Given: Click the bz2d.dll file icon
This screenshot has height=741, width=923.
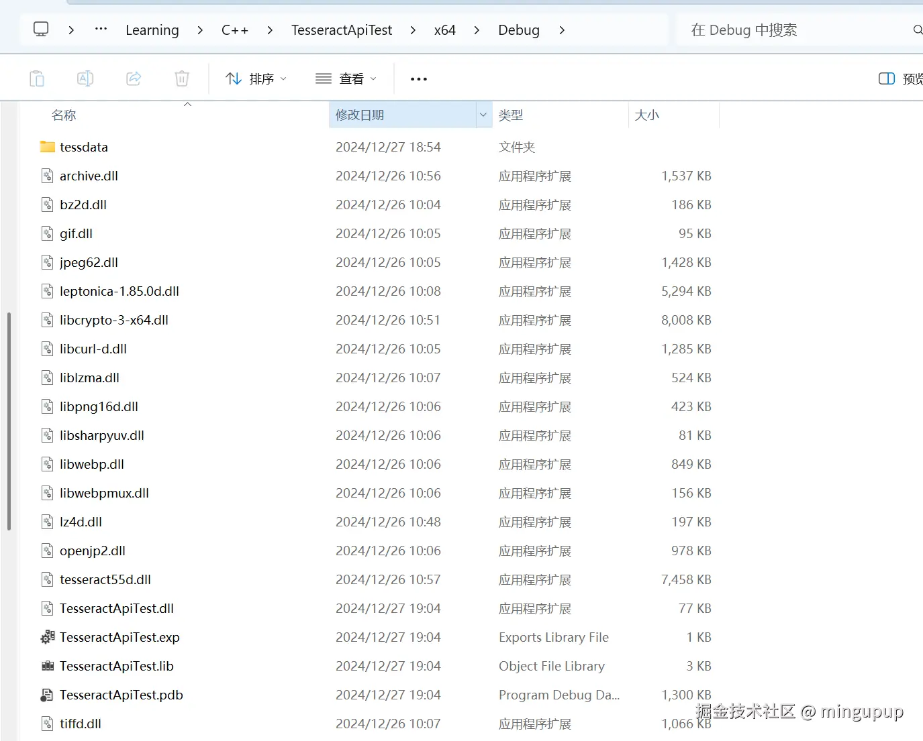Looking at the screenshot, I should pos(47,205).
